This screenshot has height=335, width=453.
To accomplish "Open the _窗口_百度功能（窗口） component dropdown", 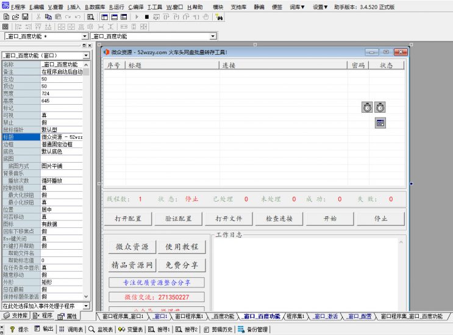I will (86, 55).
